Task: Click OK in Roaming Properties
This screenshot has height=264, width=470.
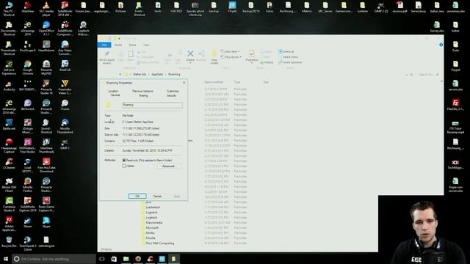Action: click(x=137, y=196)
